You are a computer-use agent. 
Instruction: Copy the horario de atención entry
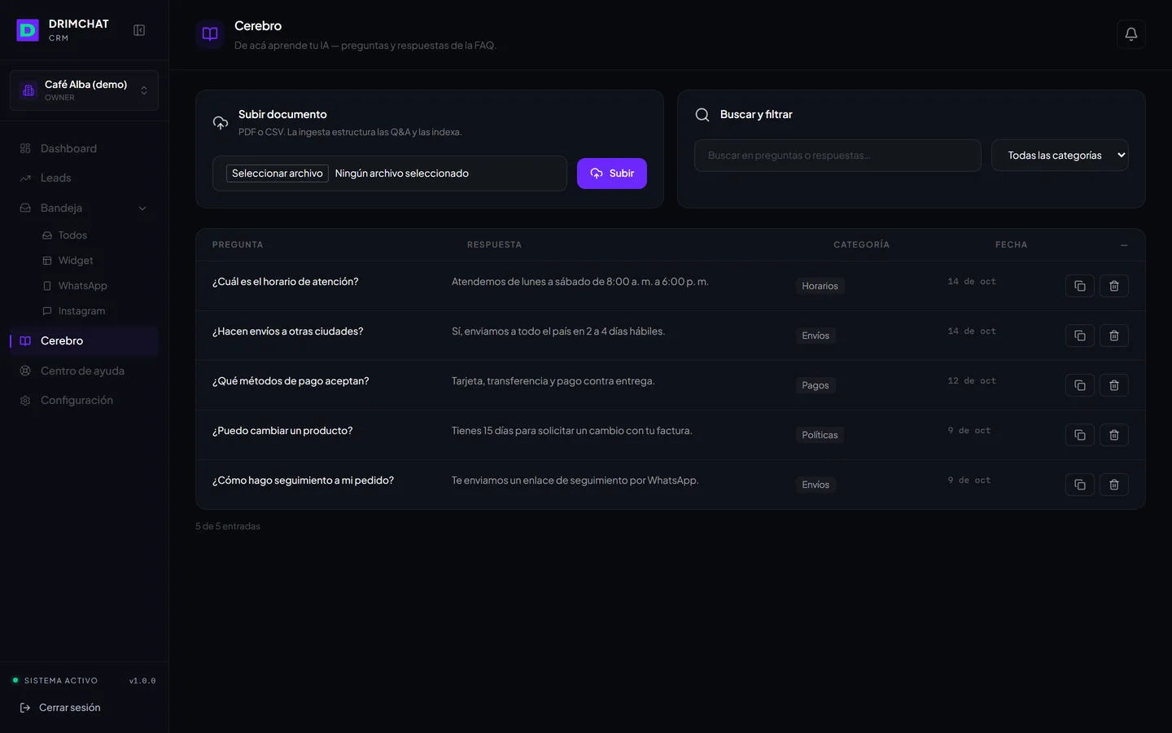(x=1080, y=286)
